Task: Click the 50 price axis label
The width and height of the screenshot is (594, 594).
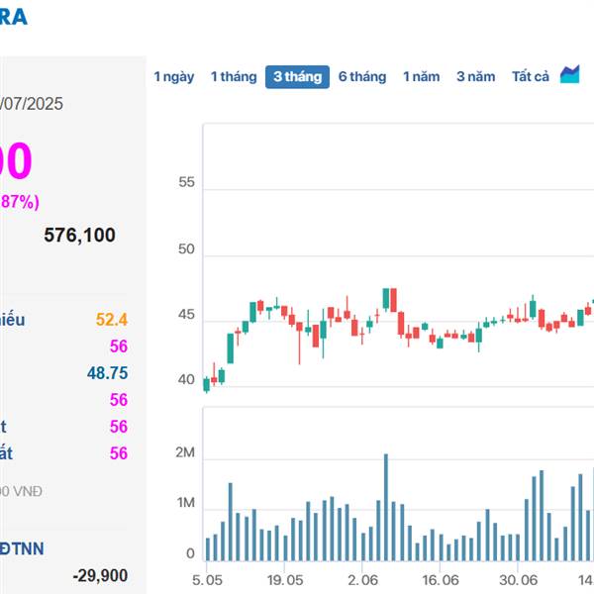Action: point(186,248)
